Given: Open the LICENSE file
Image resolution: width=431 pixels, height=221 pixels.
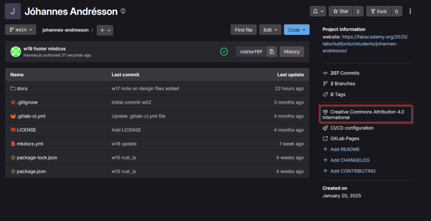Looking at the screenshot, I should (x=26, y=130).
